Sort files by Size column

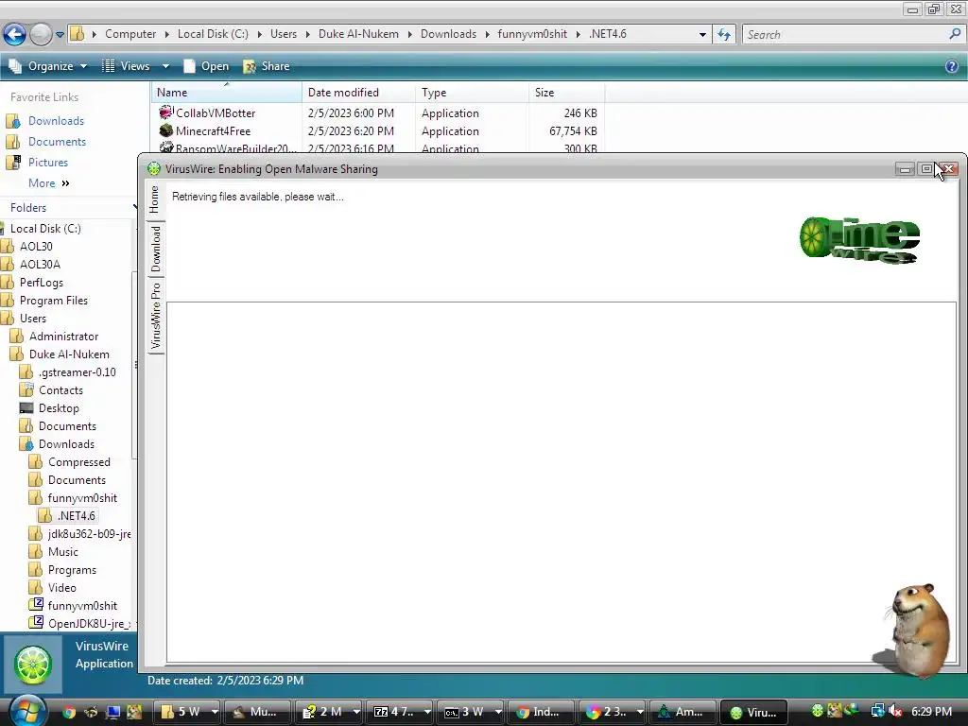point(567,93)
